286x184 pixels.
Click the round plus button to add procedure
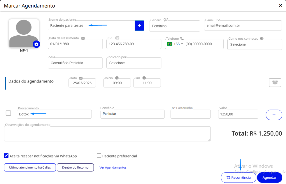[x=274, y=115]
